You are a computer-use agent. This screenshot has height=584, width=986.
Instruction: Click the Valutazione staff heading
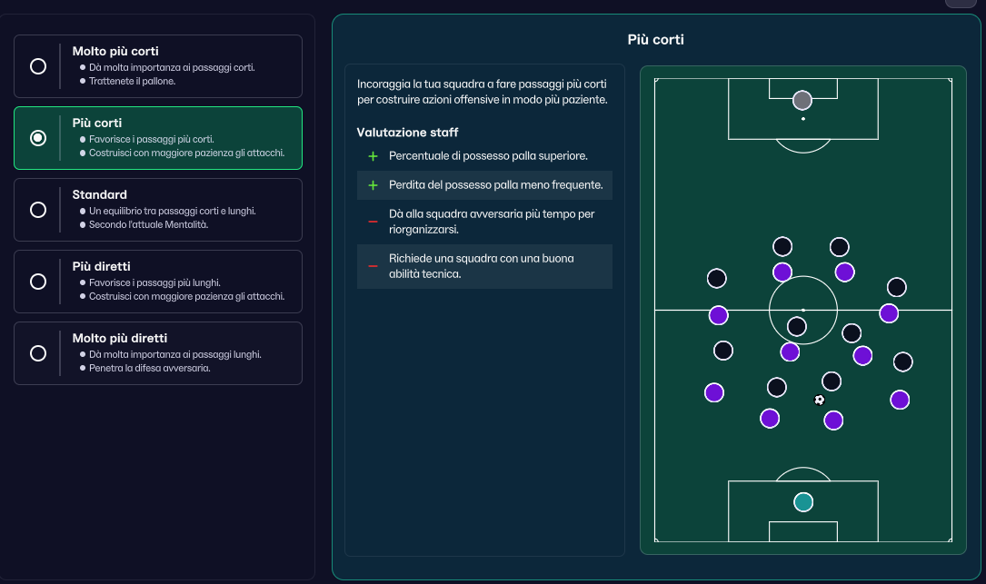tap(407, 132)
